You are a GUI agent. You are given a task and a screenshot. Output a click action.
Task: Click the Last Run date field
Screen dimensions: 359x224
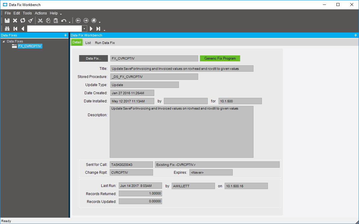click(140, 186)
